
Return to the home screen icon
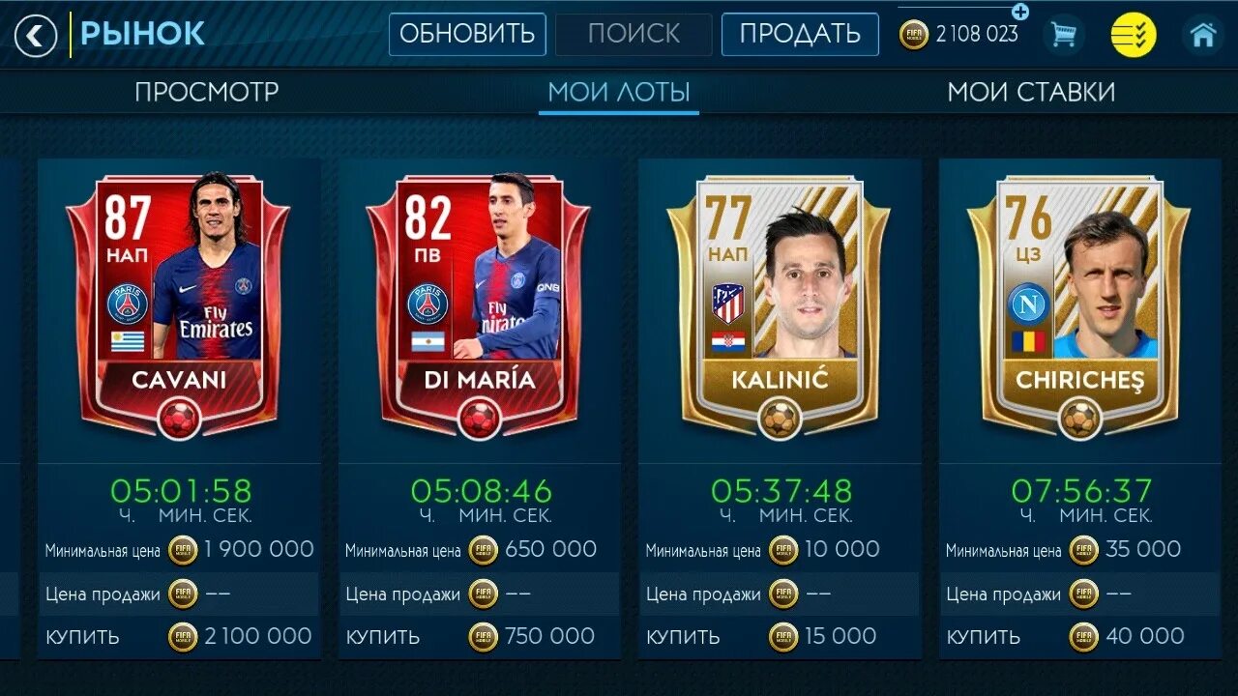(1202, 35)
